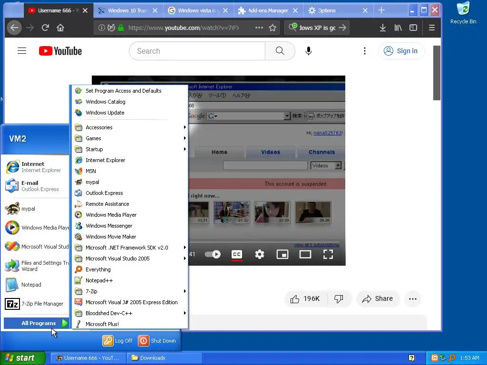Toggle Firefox sidebar icon

pyautogui.click(x=413, y=28)
